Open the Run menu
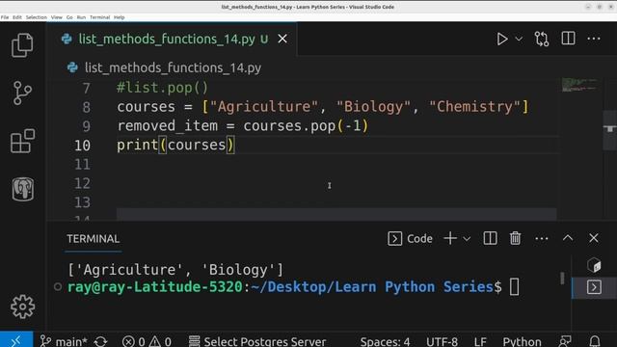 click(x=81, y=17)
